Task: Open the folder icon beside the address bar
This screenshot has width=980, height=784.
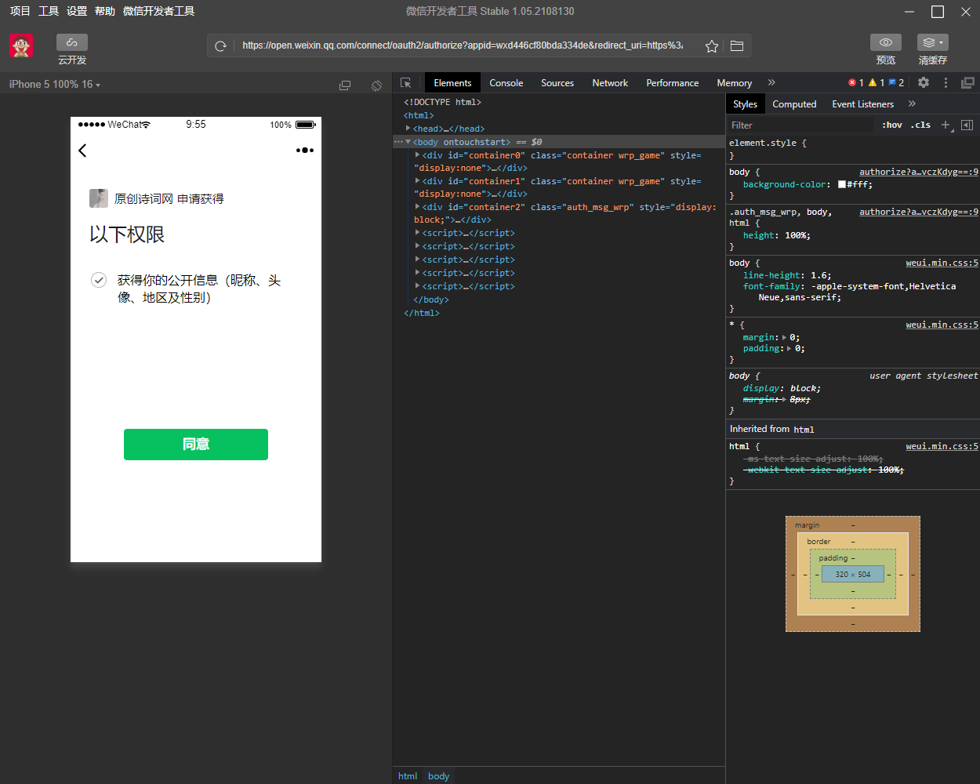Action: tap(737, 46)
